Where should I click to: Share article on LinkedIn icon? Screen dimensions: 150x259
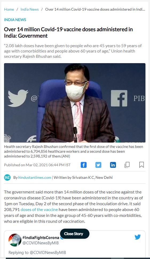(x=113, y=165)
